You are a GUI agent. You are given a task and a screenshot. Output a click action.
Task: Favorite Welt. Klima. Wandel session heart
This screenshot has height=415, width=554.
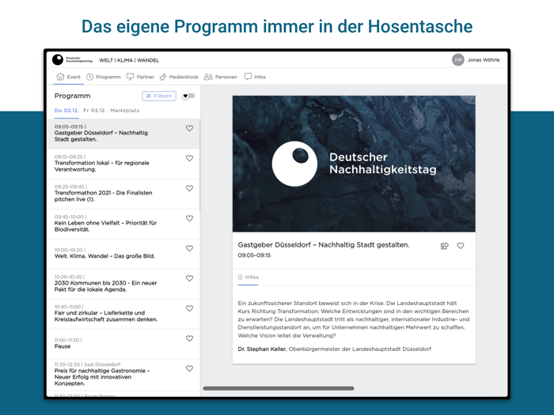point(189,248)
